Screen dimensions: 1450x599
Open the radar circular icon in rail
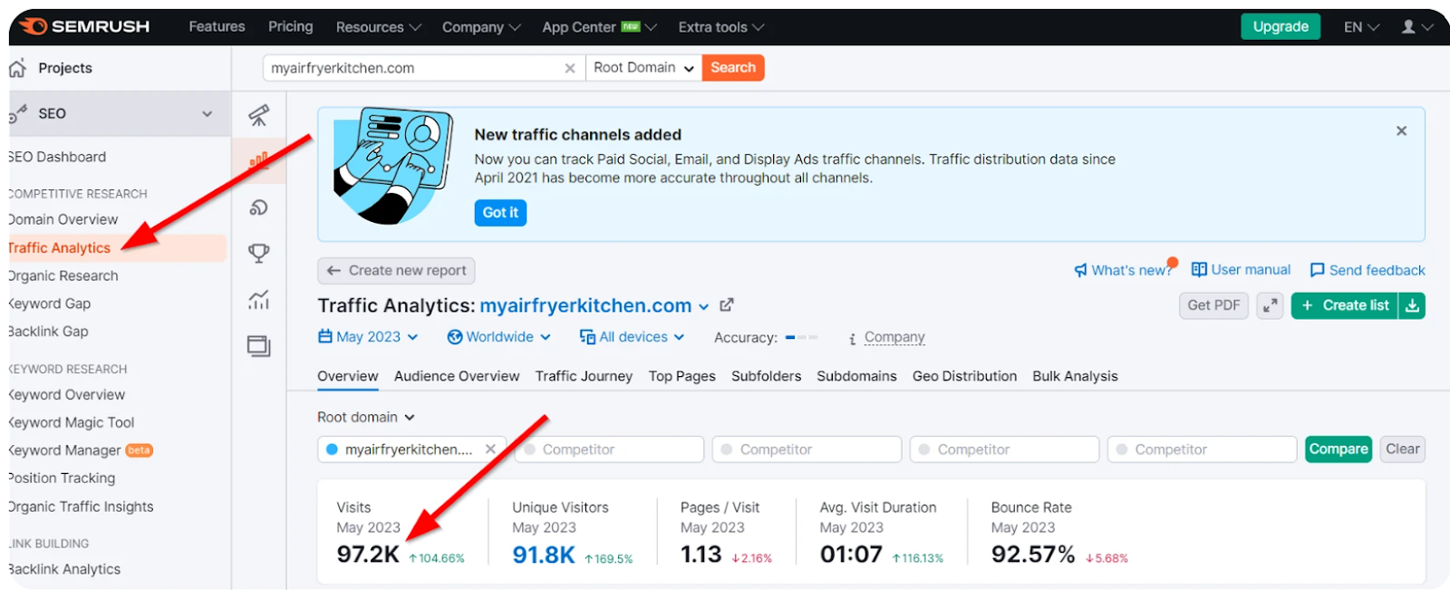[259, 208]
